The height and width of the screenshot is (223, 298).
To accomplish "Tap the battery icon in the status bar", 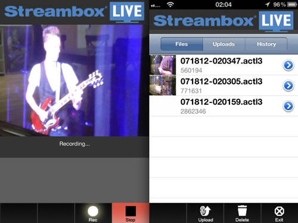I will [x=292, y=4].
